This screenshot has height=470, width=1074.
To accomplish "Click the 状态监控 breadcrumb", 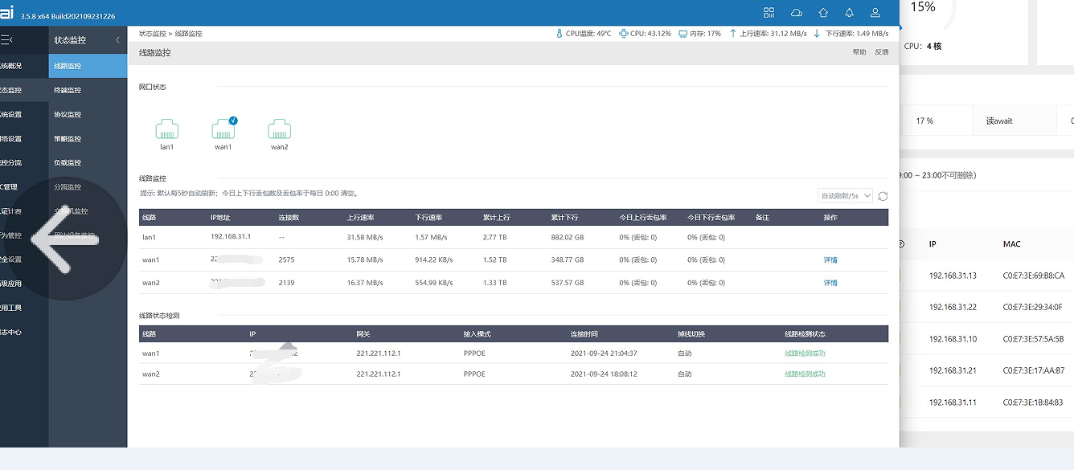I will click(x=152, y=34).
